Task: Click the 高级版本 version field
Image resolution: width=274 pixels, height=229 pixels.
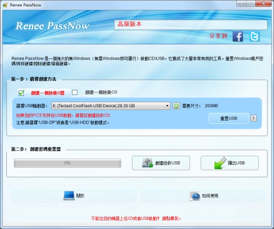Action: click(191, 25)
